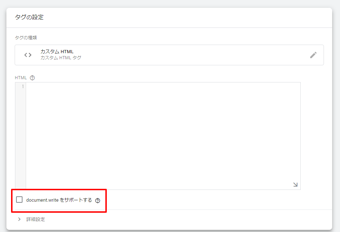
Task: Open help icon beside document.write option
Action: (98, 201)
